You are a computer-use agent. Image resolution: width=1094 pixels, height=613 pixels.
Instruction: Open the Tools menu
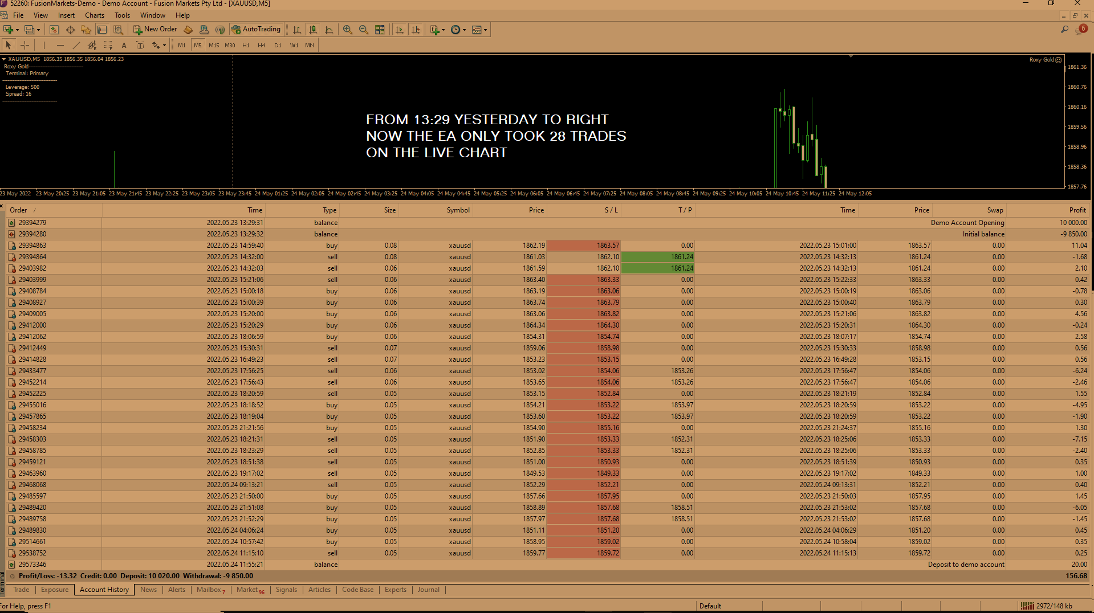pyautogui.click(x=123, y=15)
